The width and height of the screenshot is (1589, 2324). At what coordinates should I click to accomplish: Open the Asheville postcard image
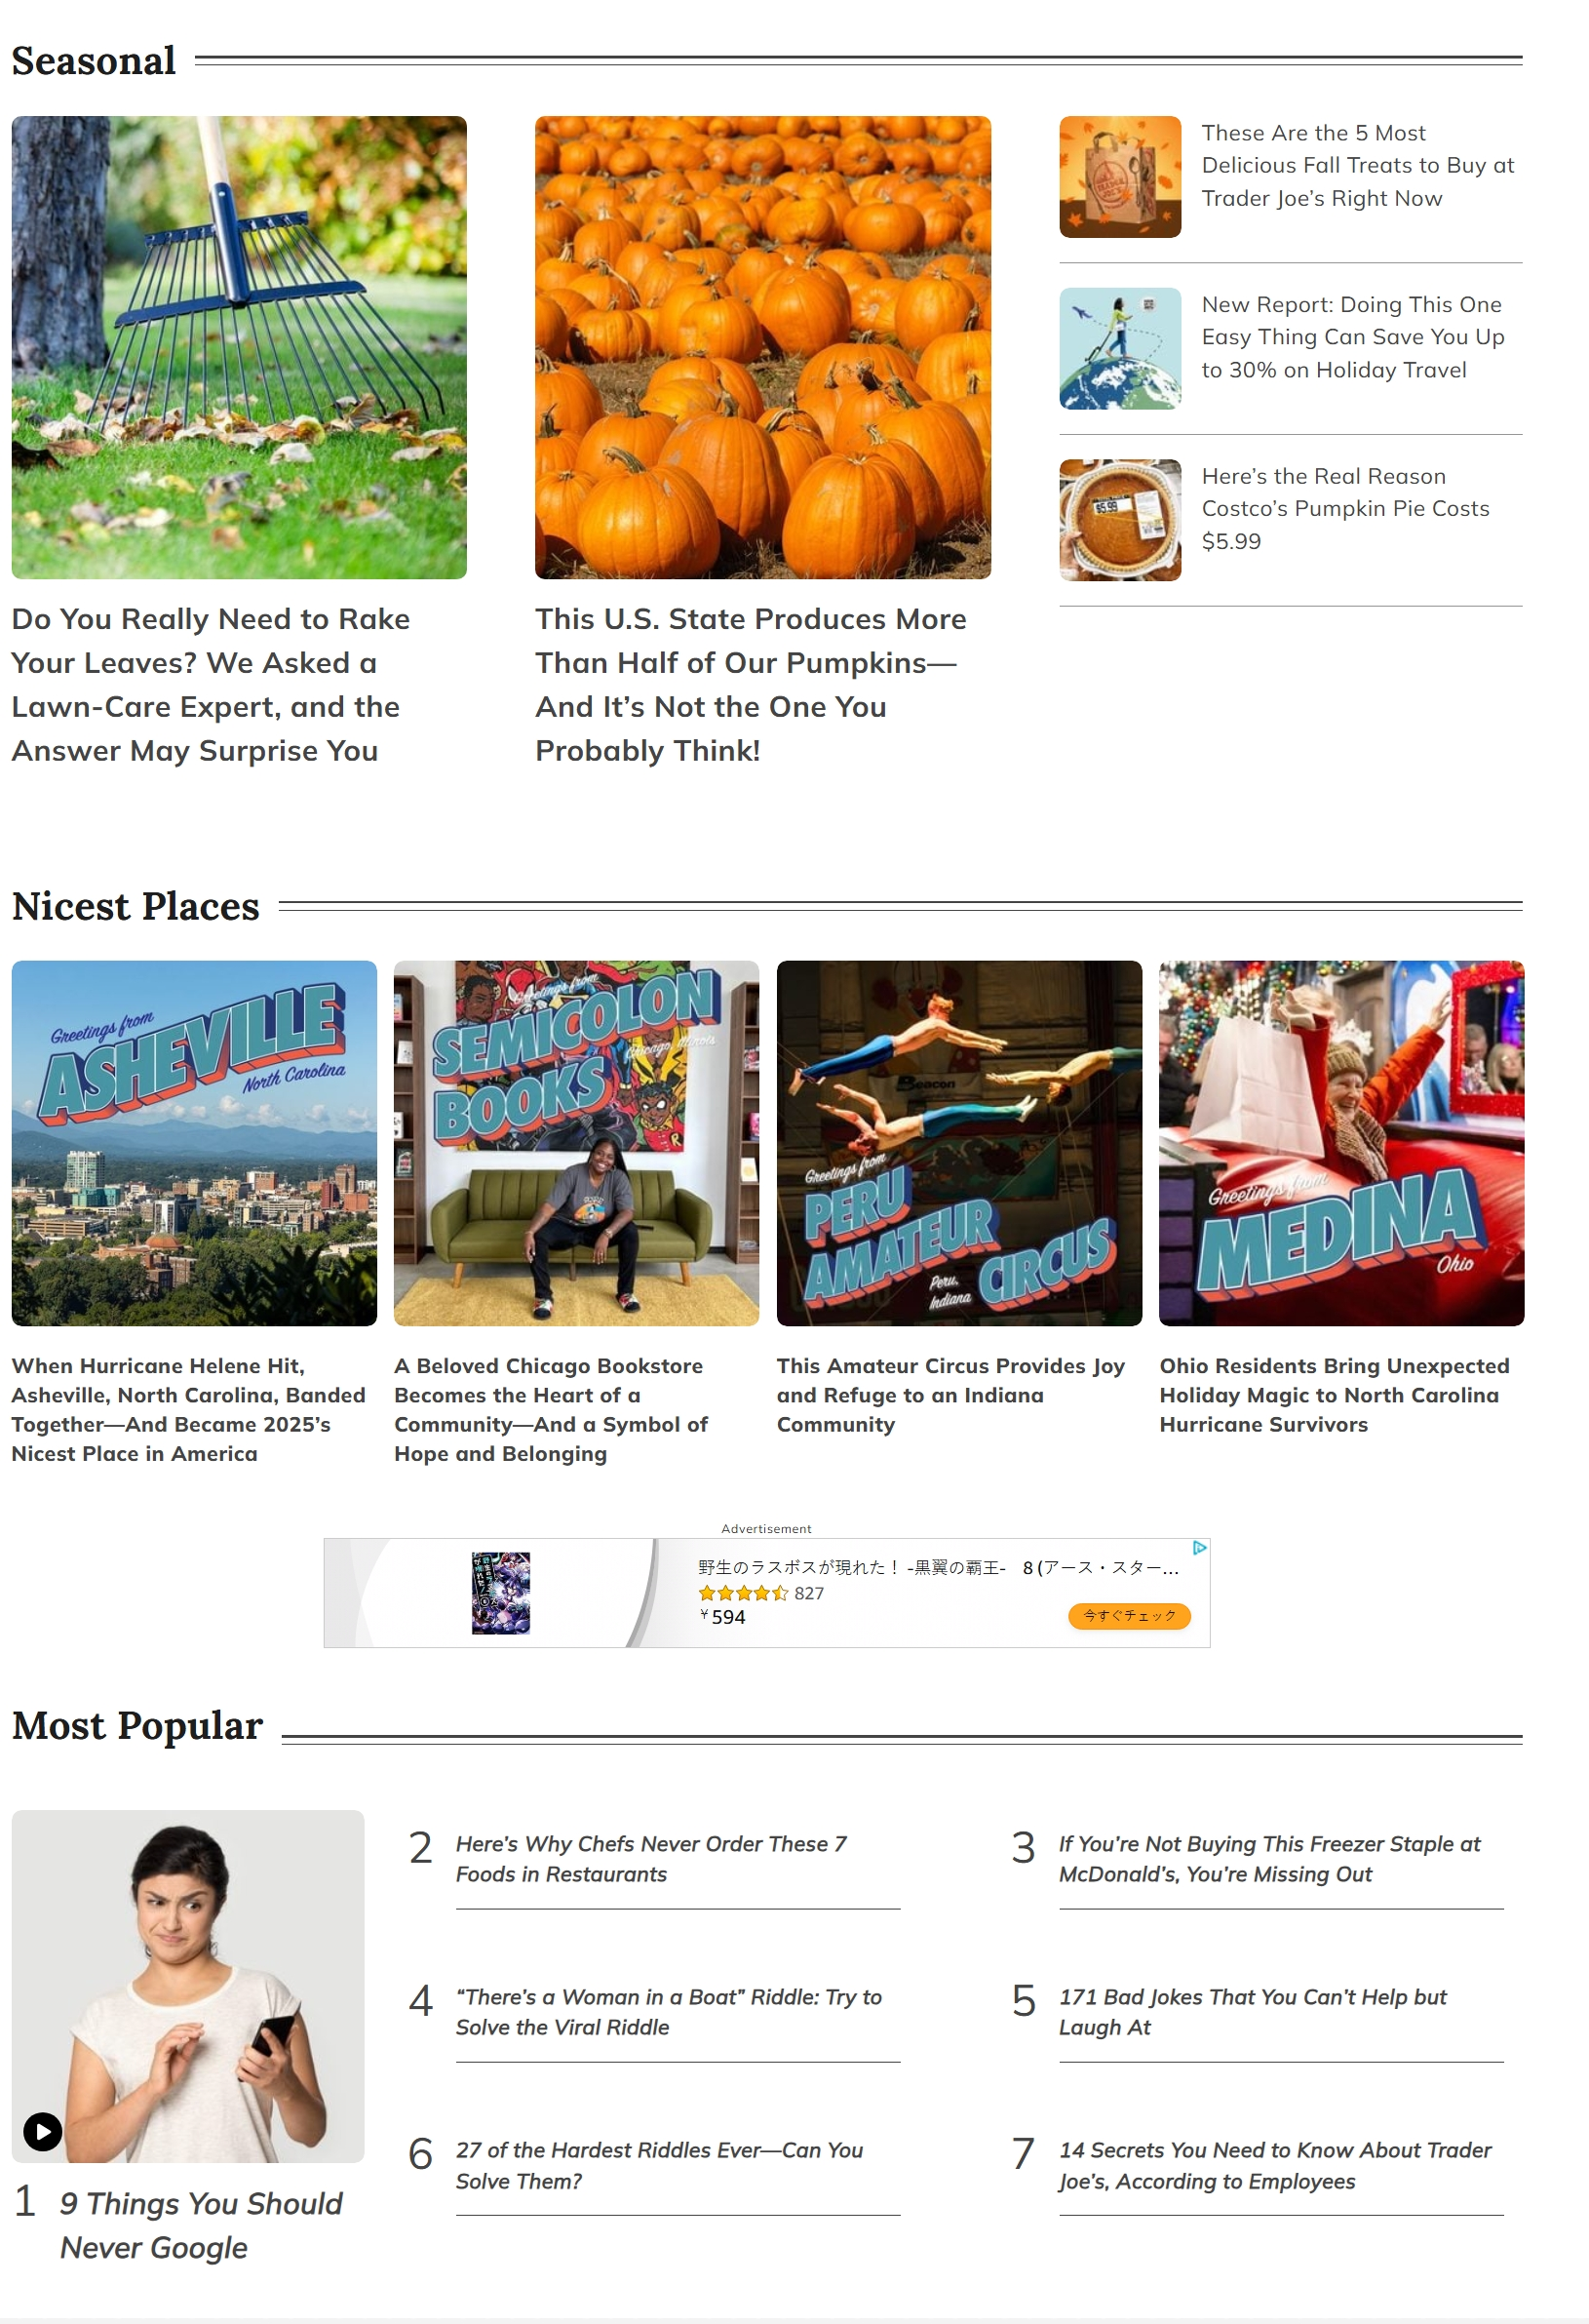194,1143
